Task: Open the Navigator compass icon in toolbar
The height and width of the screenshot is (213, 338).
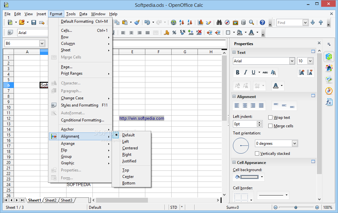Action: [x=227, y=22]
